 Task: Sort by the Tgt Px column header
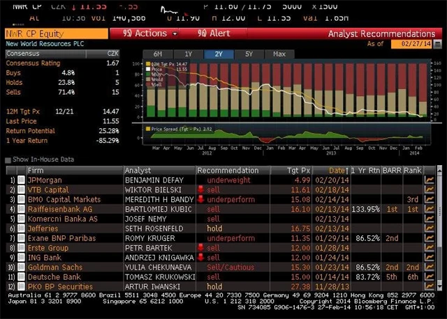click(298, 170)
